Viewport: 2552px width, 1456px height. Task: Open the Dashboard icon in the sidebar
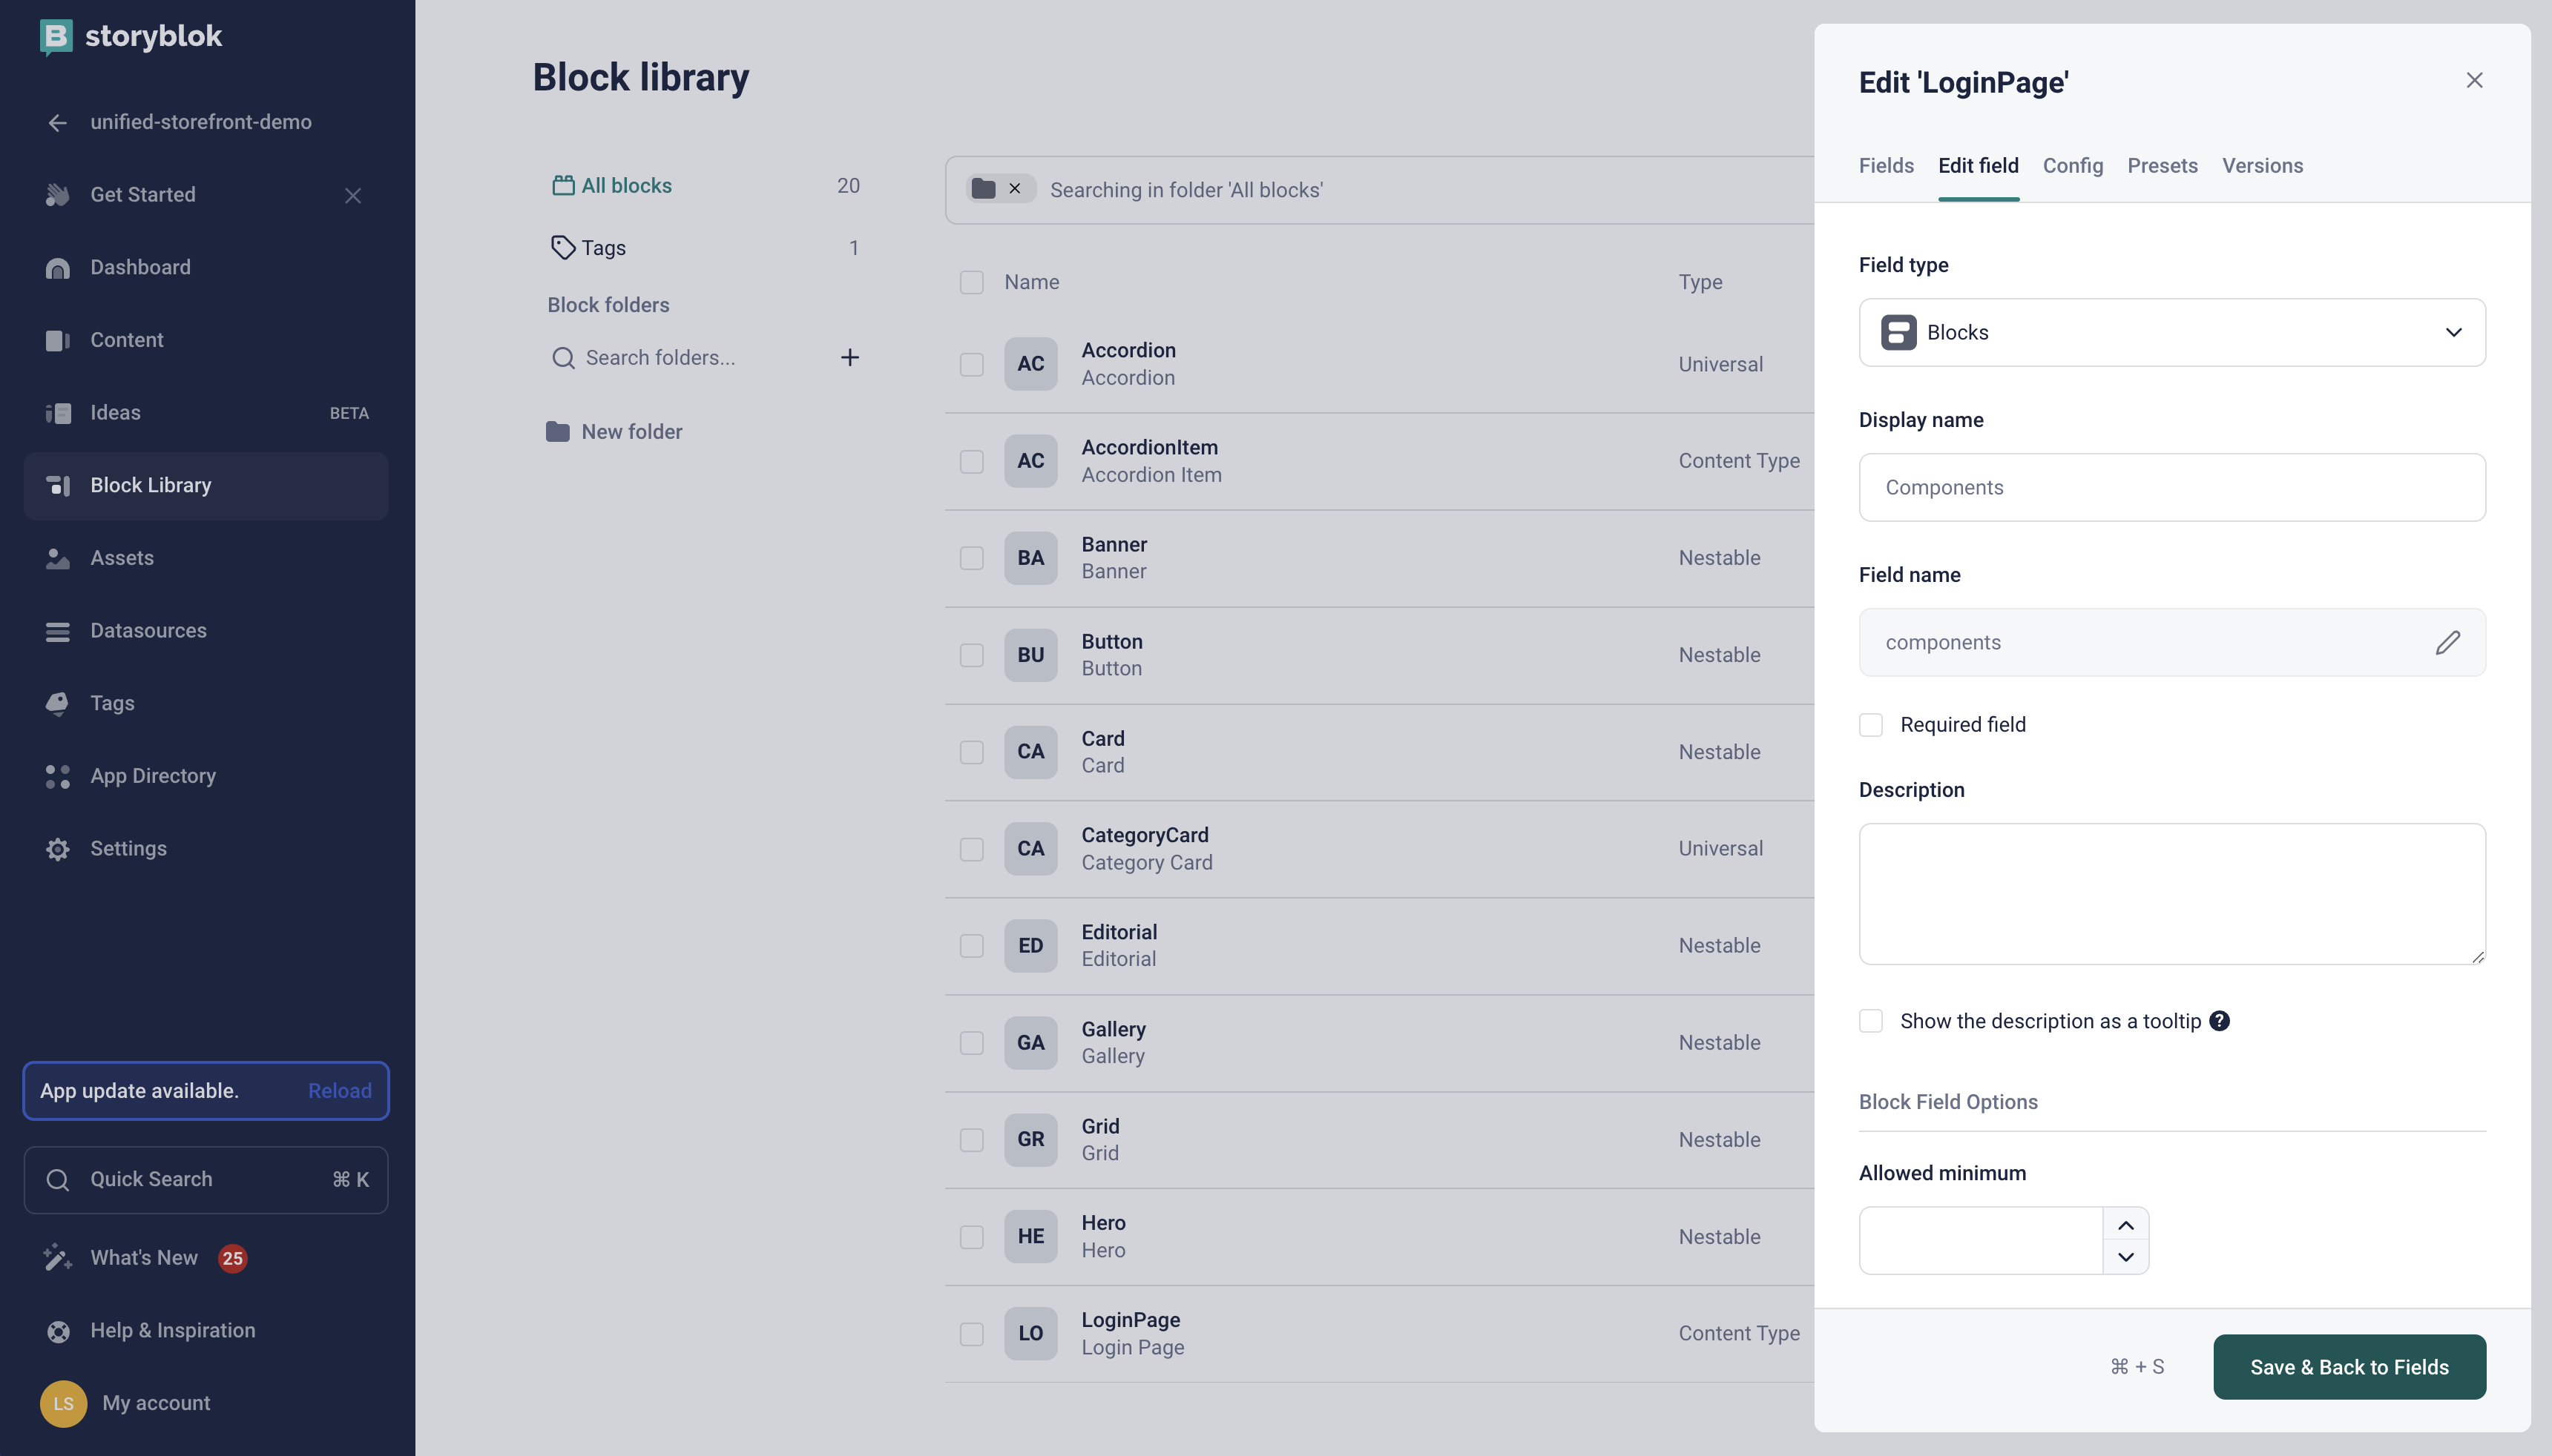click(x=57, y=268)
